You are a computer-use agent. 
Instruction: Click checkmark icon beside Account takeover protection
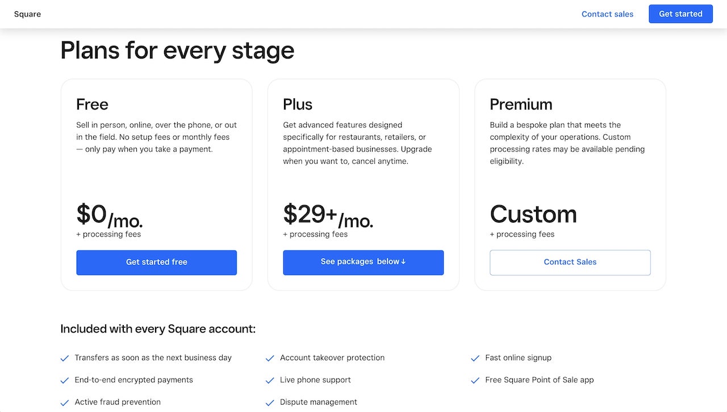[x=270, y=358]
